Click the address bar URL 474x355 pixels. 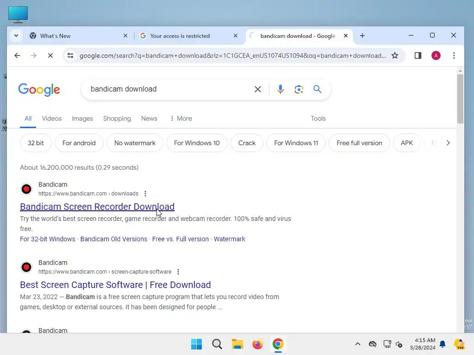click(232, 55)
